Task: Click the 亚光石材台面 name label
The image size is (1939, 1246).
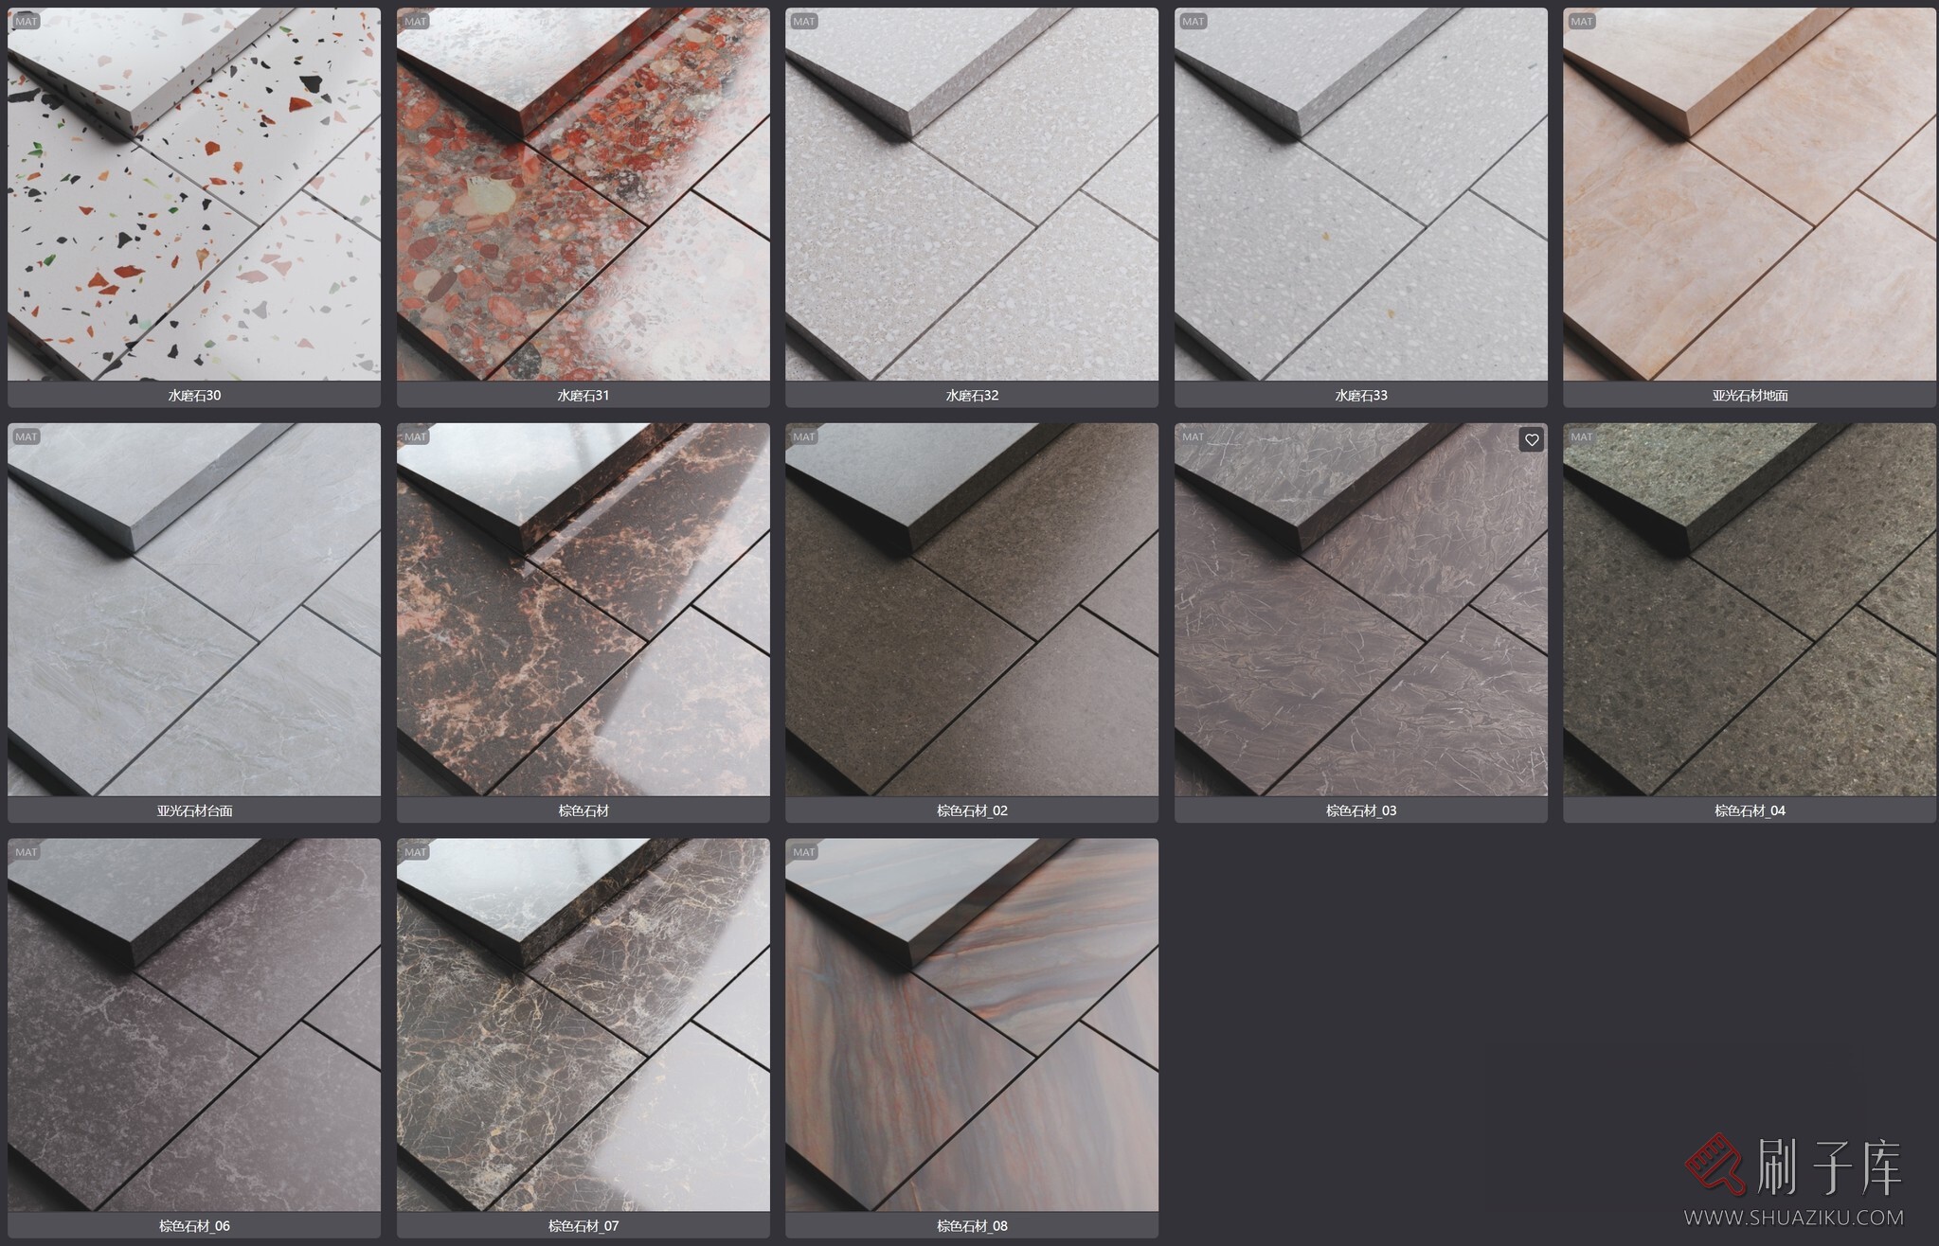Action: click(194, 810)
